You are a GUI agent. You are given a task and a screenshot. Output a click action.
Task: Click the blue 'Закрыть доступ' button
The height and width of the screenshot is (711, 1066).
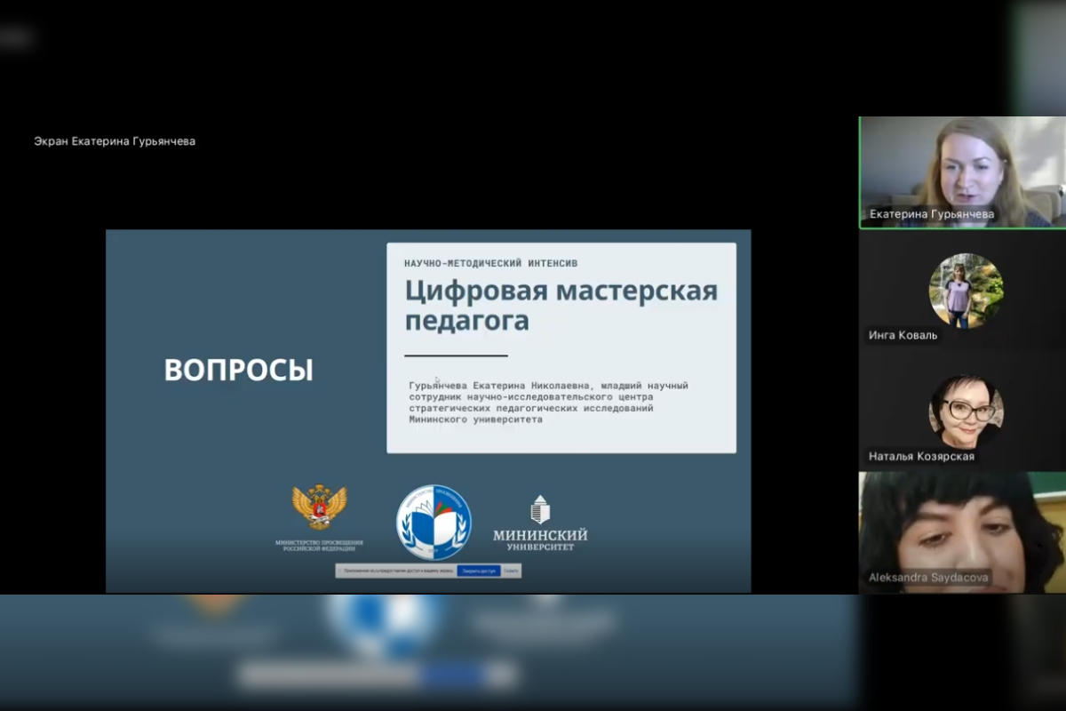point(479,571)
